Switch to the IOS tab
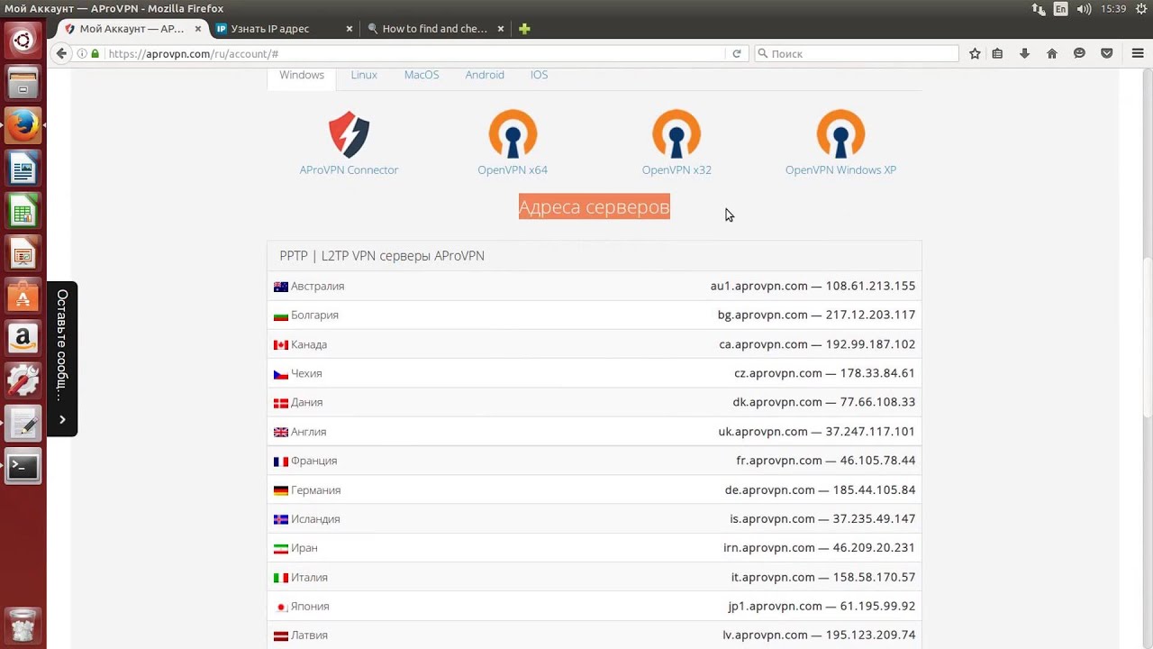The width and height of the screenshot is (1153, 649). [539, 75]
